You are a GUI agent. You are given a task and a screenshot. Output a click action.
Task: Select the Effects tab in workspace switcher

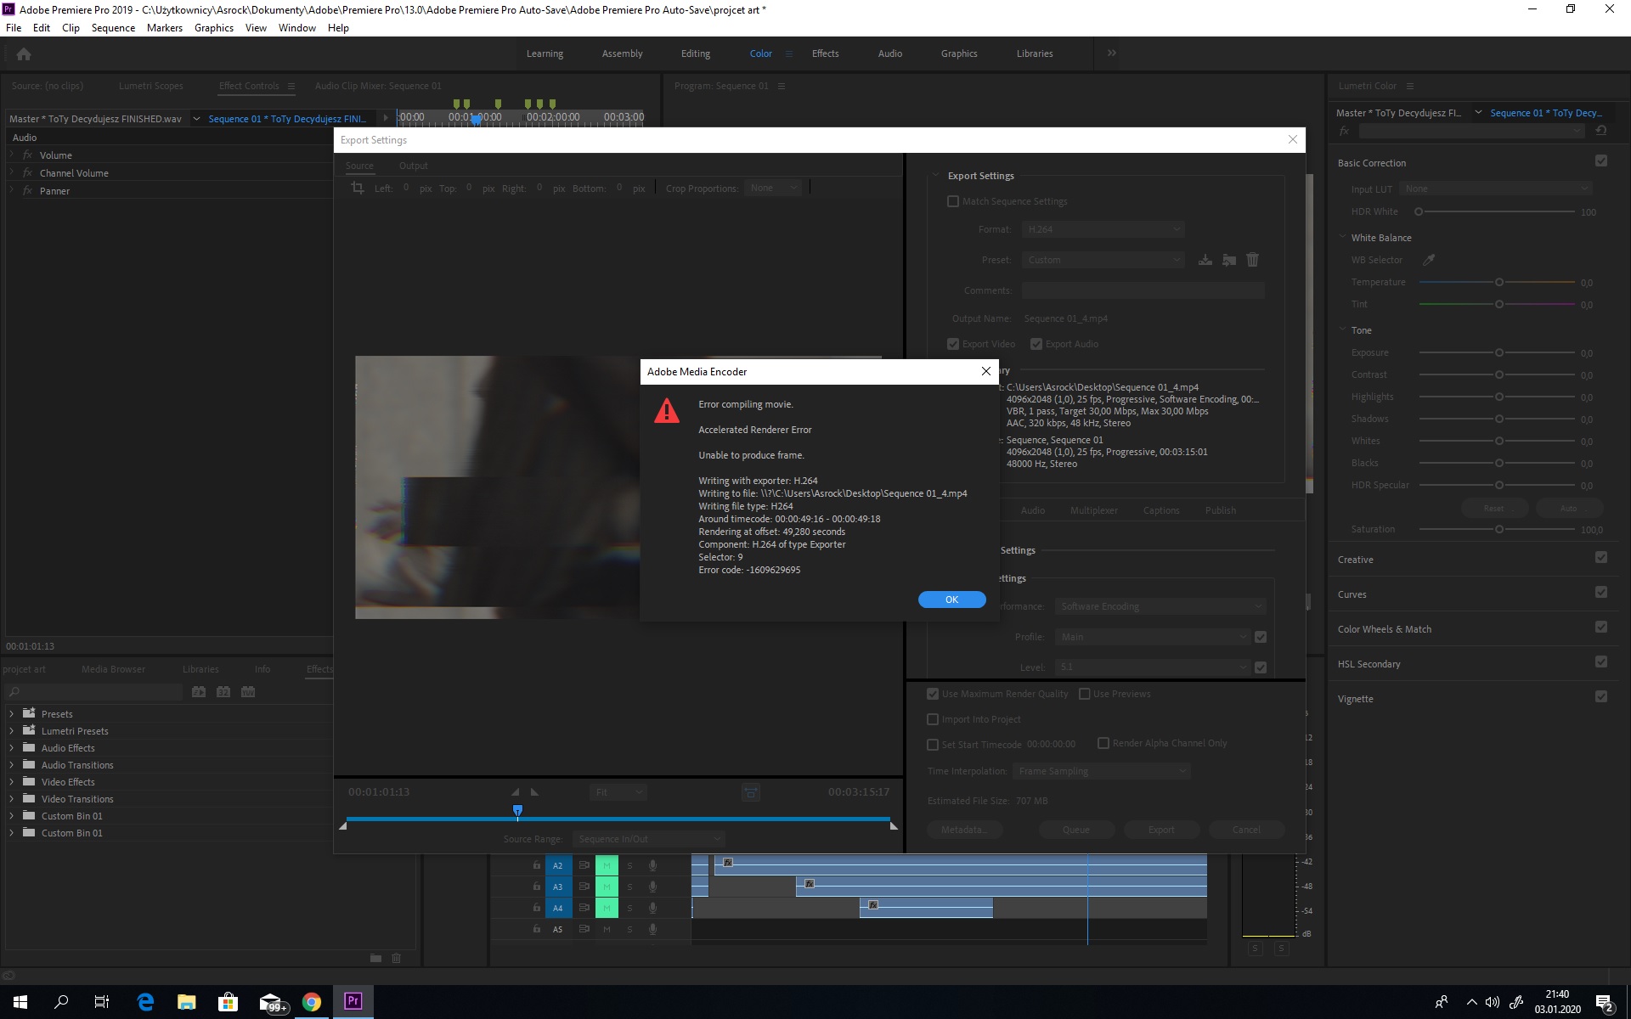(x=824, y=53)
